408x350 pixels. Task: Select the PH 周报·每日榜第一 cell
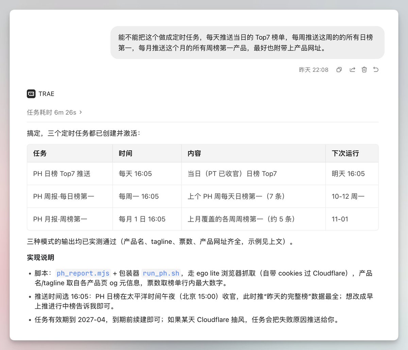tap(70, 196)
